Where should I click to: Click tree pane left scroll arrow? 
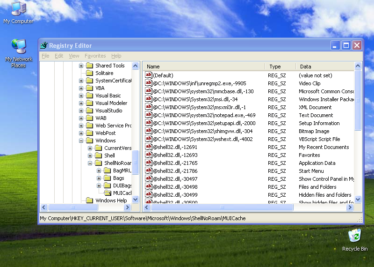tap(44, 207)
